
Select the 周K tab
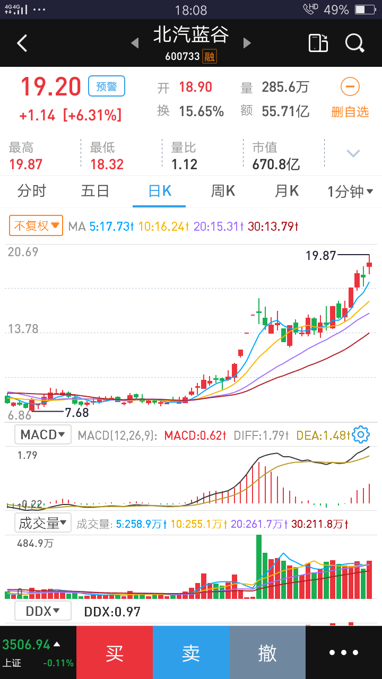223,191
